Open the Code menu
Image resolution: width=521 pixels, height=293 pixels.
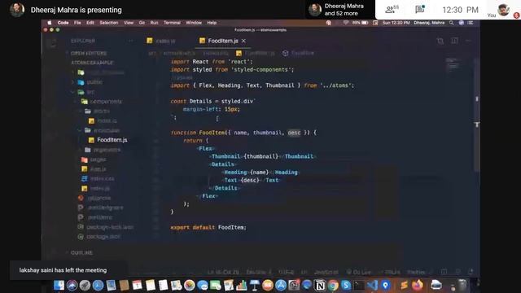(x=63, y=23)
